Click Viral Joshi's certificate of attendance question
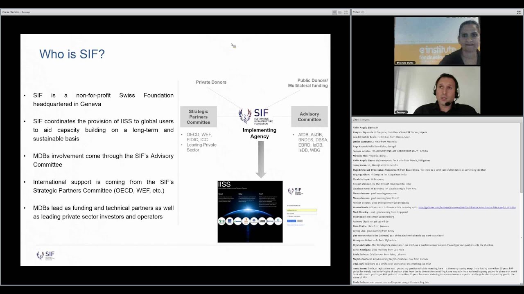The image size is (524, 294). pos(392,264)
